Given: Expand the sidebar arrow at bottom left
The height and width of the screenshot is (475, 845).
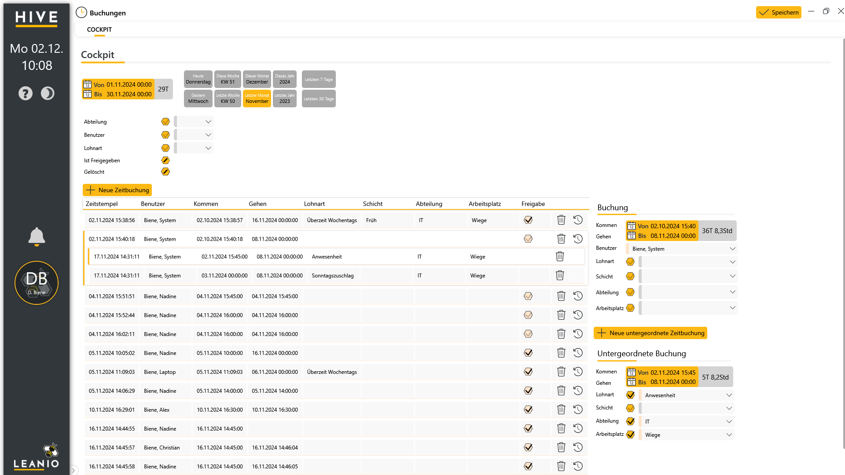Looking at the screenshot, I should click(x=73, y=470).
